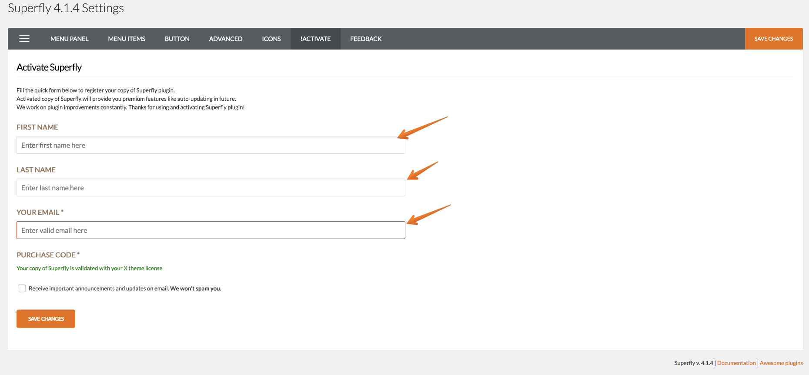Click the Superfly v. 4.1.4 footer text
This screenshot has width=809, height=375.
694,363
